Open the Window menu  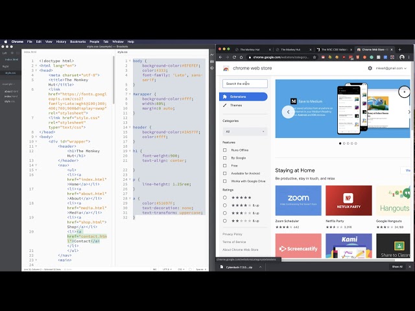(x=118, y=41)
